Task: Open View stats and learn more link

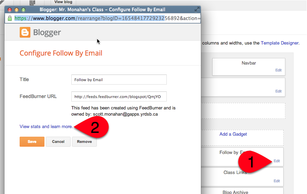Action: tap(46, 127)
